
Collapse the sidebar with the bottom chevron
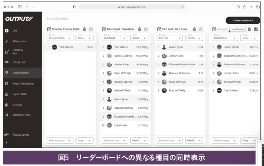click(x=7, y=143)
